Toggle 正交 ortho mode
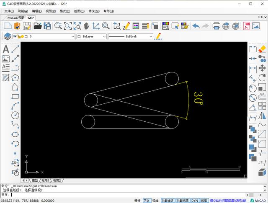The height and width of the screenshot is (203, 268). click(147, 200)
